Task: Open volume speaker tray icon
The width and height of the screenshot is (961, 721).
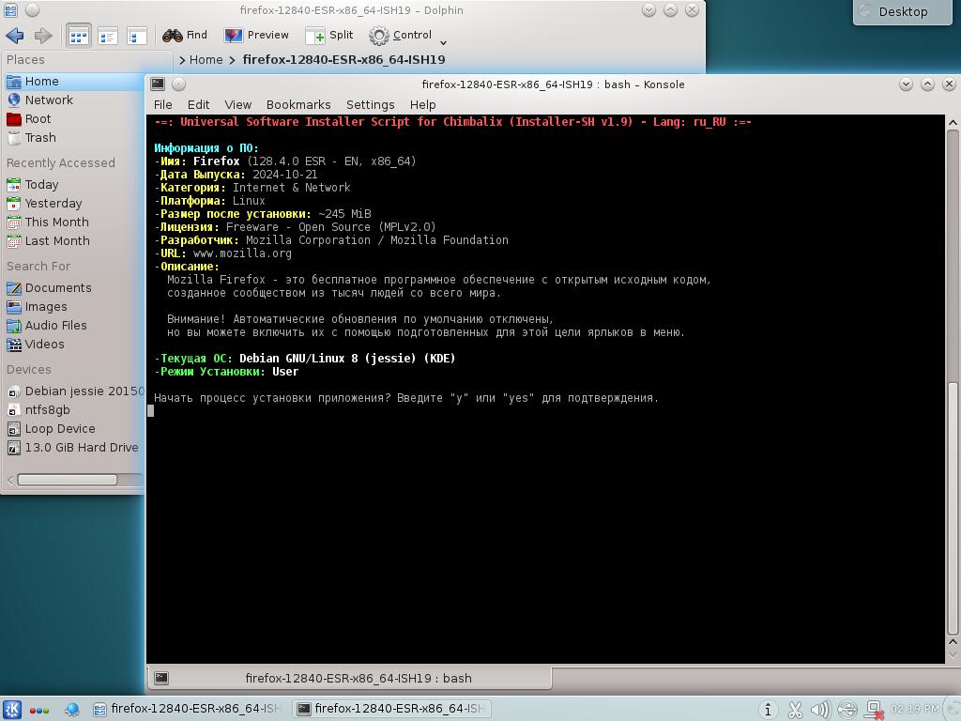Action: click(820, 710)
